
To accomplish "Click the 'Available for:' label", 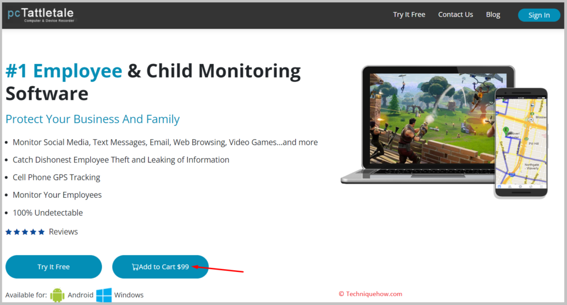I will (26, 295).
